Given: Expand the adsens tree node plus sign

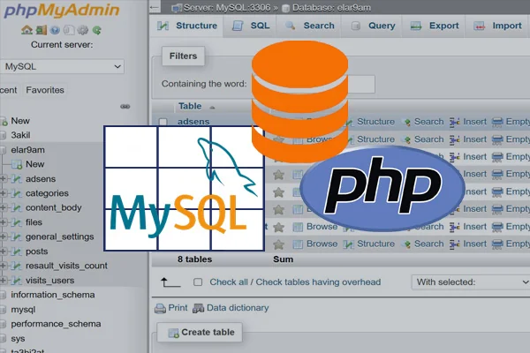Looking at the screenshot, I should click(x=3, y=178).
